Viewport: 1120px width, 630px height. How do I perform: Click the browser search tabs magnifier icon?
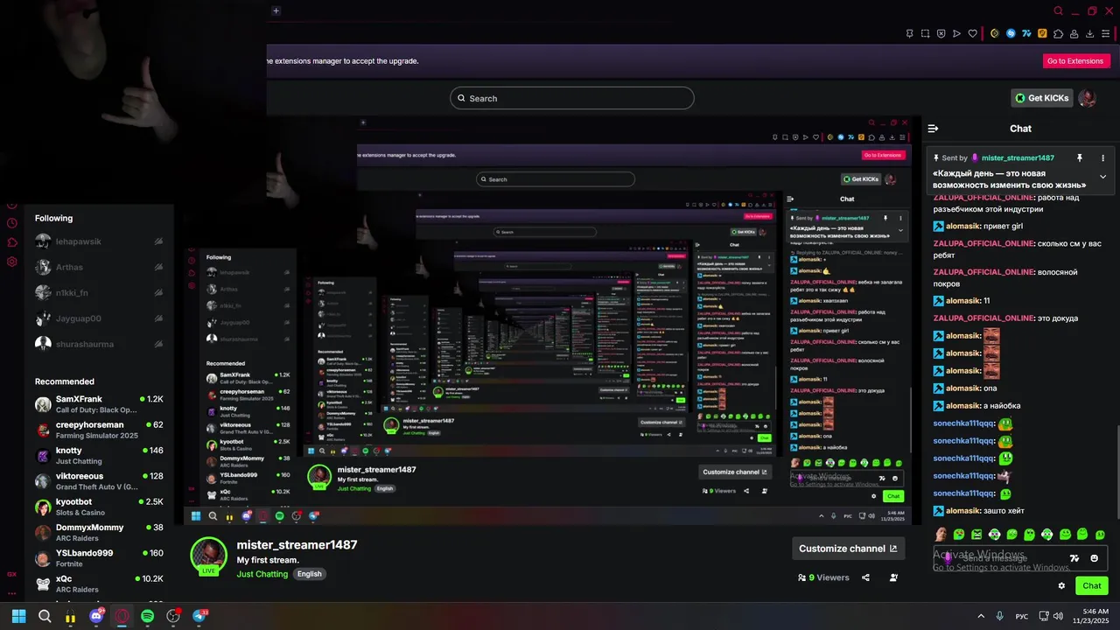click(1058, 10)
